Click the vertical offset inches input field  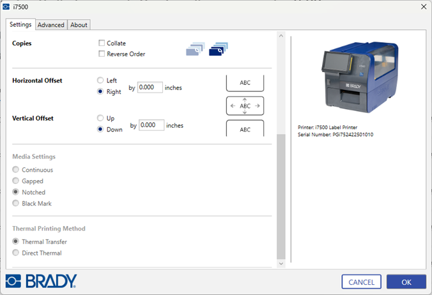click(x=151, y=125)
